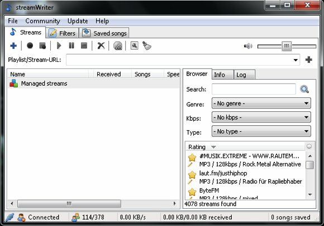Open the Community menu
The width and height of the screenshot is (324, 226).
(42, 21)
